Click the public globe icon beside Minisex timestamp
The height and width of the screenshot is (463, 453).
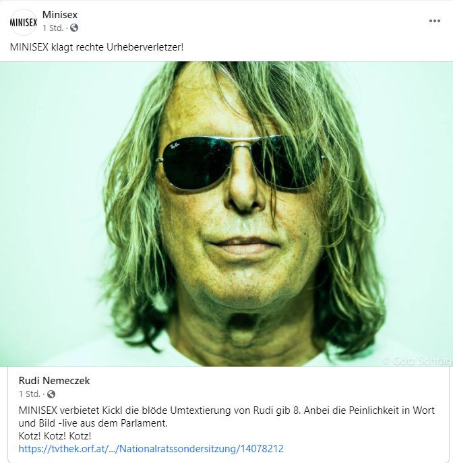(x=74, y=28)
